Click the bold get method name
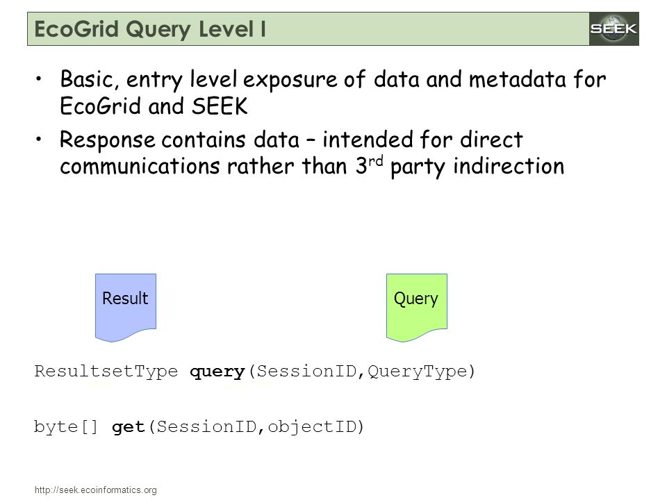The image size is (667, 500). (128, 427)
